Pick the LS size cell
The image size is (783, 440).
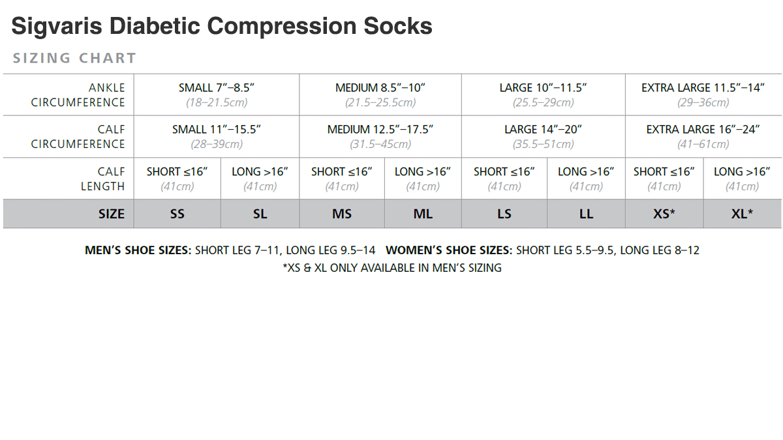coord(504,214)
